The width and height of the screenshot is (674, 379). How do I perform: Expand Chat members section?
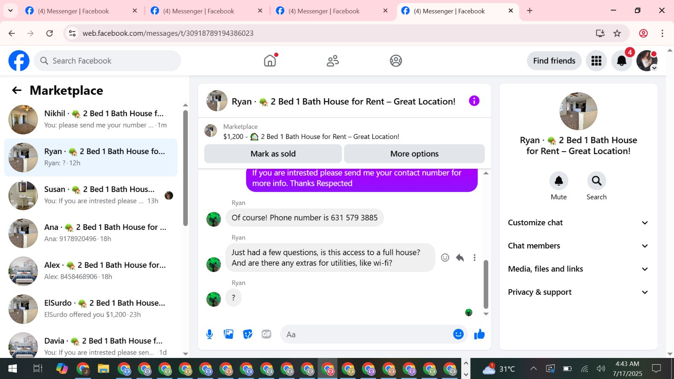578,246
